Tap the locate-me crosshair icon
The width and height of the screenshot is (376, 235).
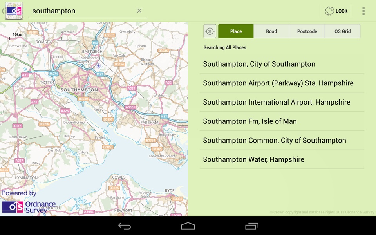[210, 31]
